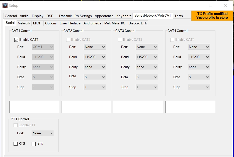Switch to the DSP tab
The width and height of the screenshot is (234, 157).
coord(50,16)
